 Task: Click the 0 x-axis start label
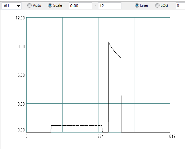point(27,136)
